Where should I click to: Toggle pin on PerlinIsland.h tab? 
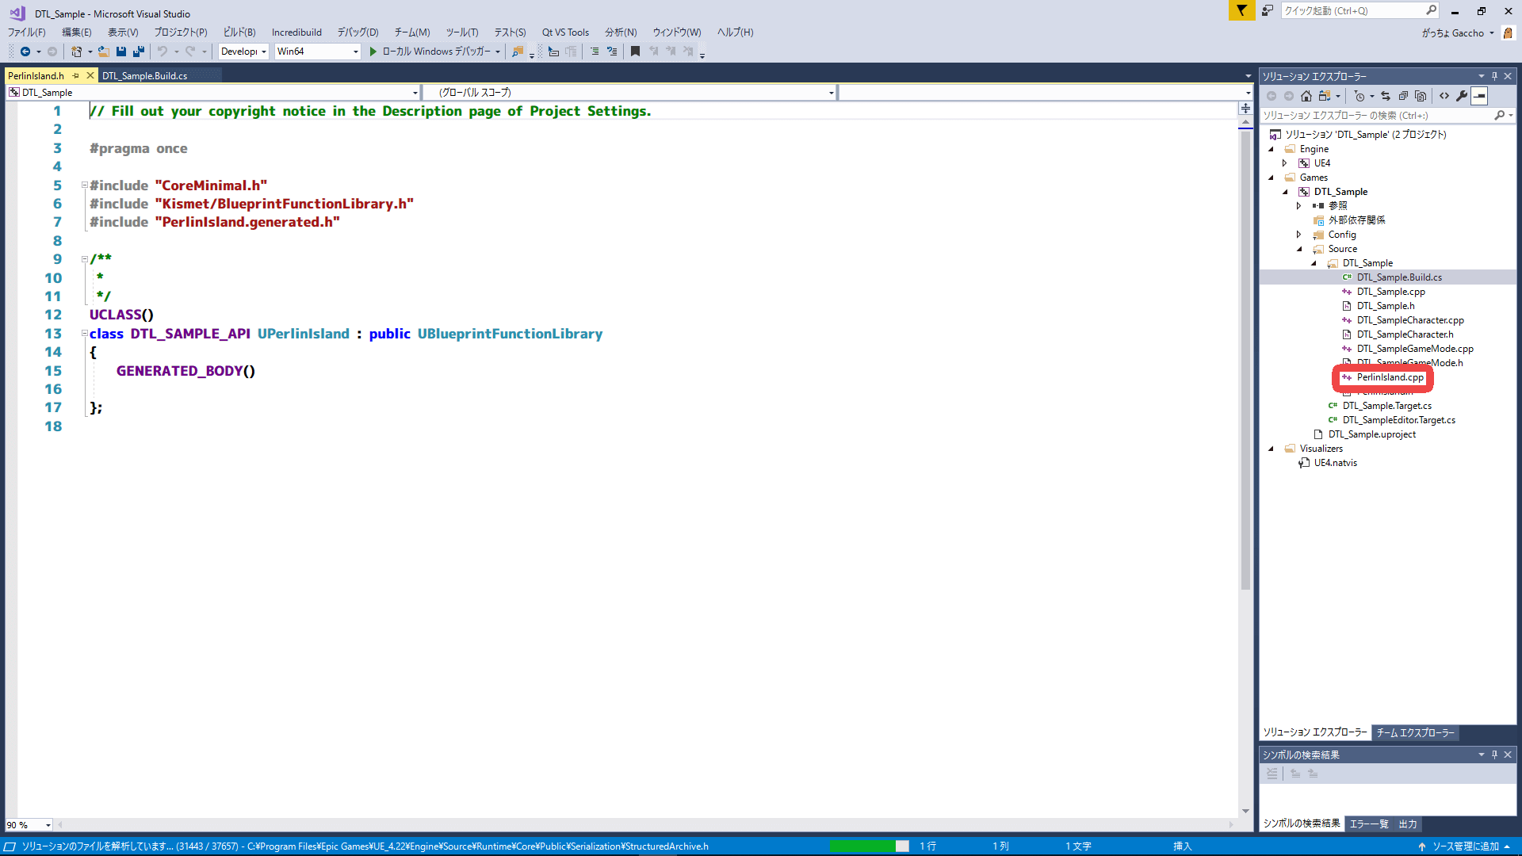click(x=76, y=76)
